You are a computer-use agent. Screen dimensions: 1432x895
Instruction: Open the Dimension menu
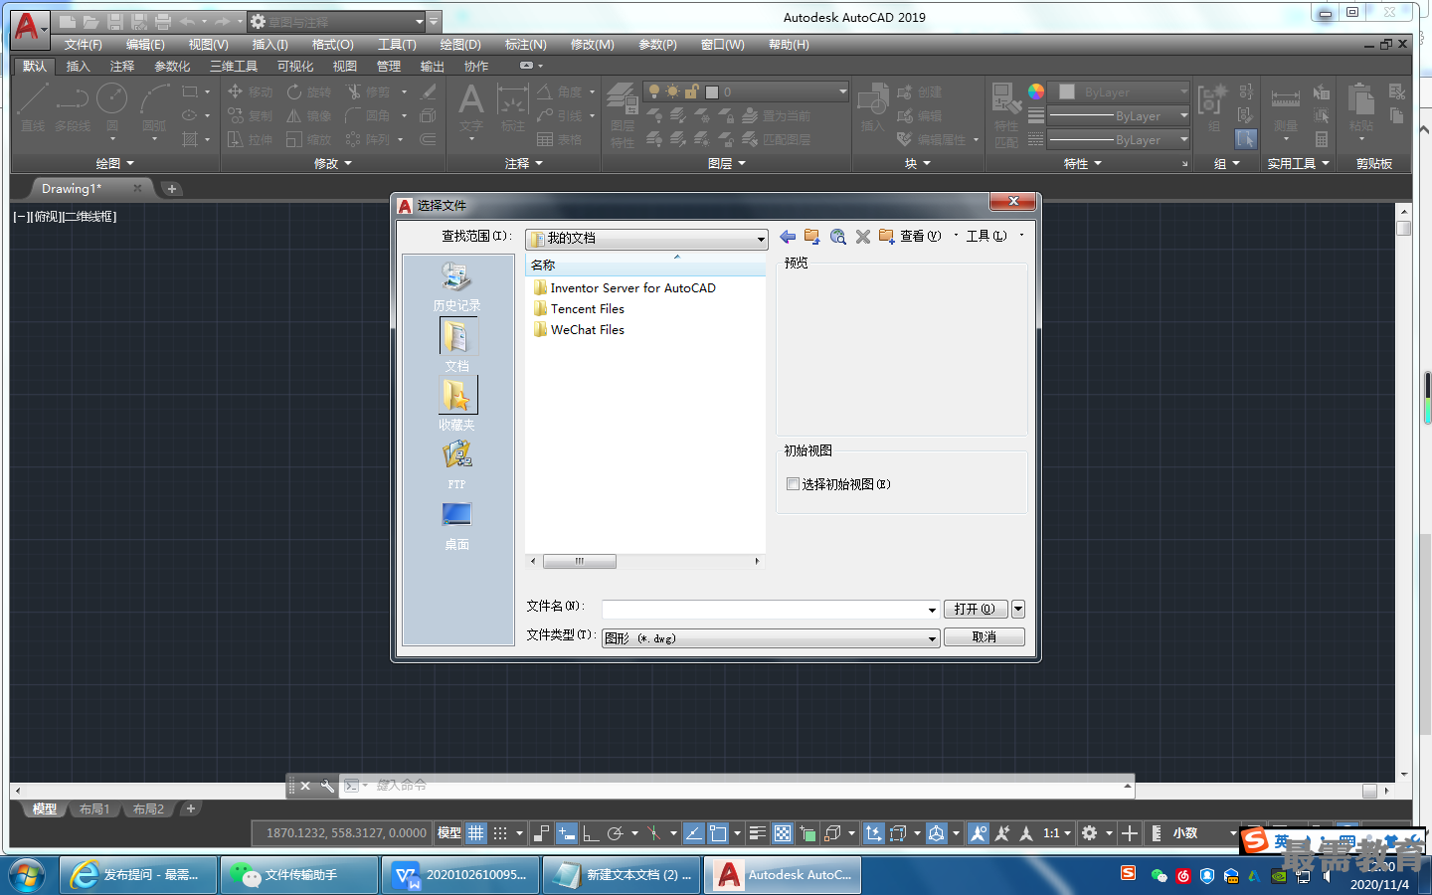pyautogui.click(x=525, y=45)
